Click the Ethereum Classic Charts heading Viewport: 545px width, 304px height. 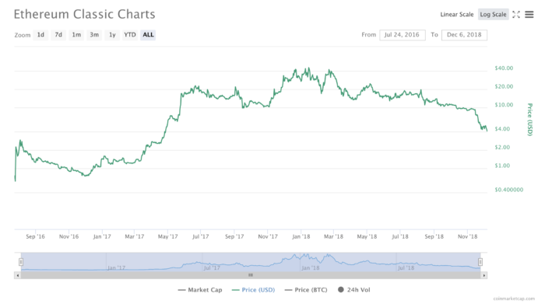point(84,14)
